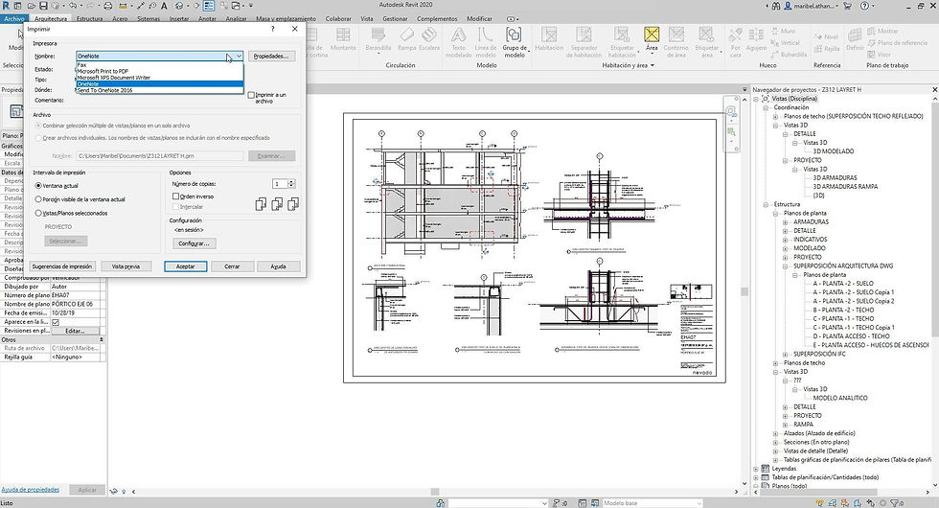
Task: Expand 'Leyendas' node in project browser
Action: [x=756, y=469]
